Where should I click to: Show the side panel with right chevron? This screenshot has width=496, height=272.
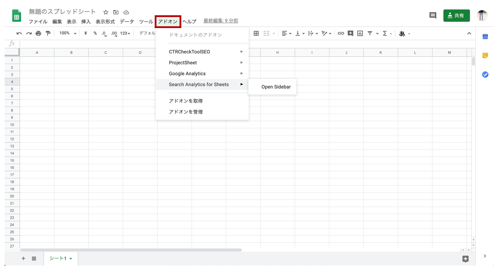pos(485,256)
